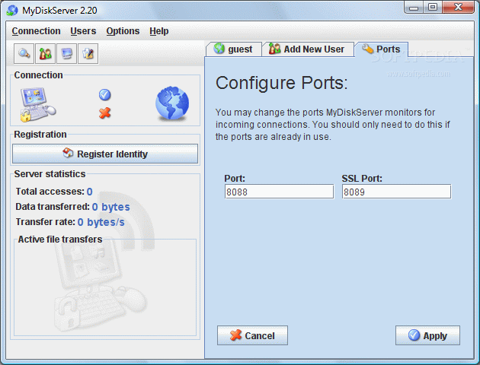Switch to the guest tab
Image resolution: width=480 pixels, height=365 pixels.
234,49
